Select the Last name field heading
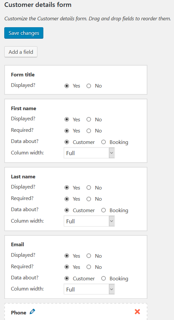 point(23,176)
